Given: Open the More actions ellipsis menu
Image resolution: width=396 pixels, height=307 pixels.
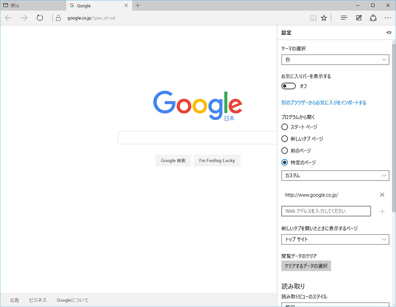Looking at the screenshot, I should pyautogui.click(x=388, y=18).
